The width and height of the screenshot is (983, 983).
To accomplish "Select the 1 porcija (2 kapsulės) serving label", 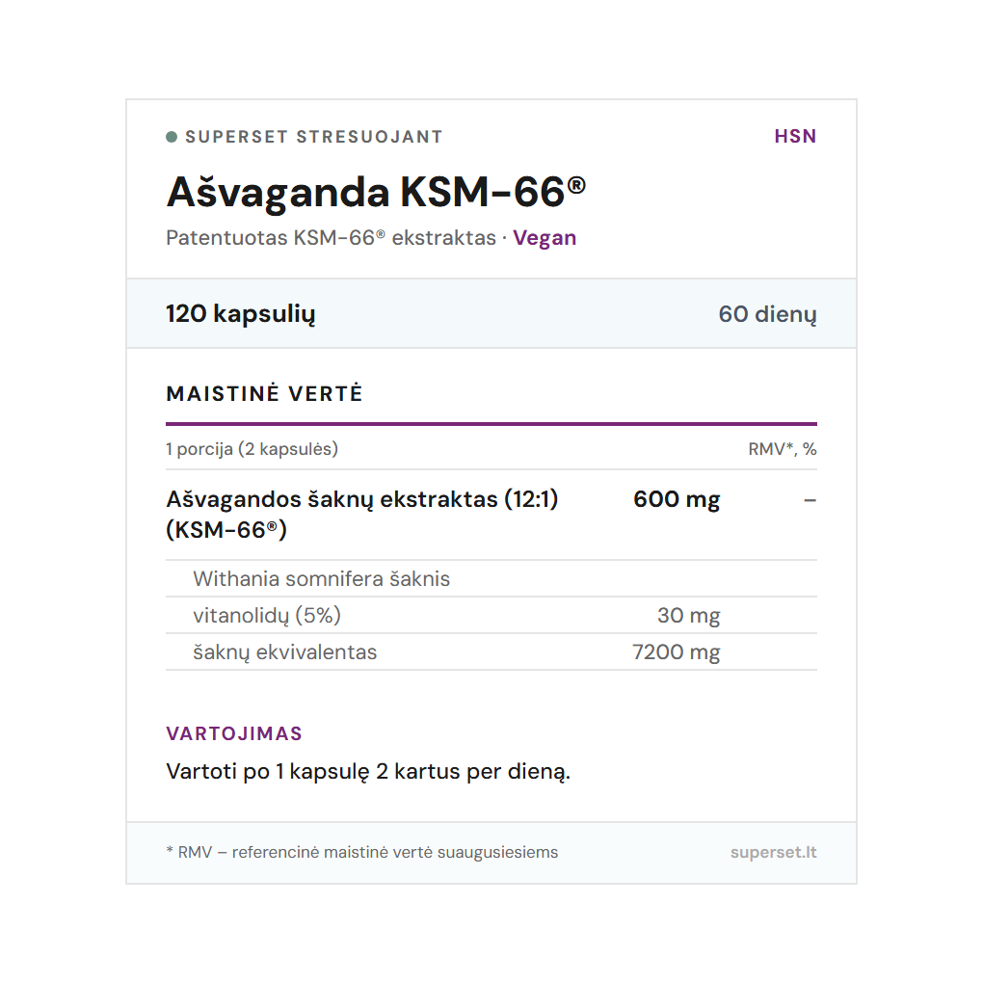I will pos(252,449).
